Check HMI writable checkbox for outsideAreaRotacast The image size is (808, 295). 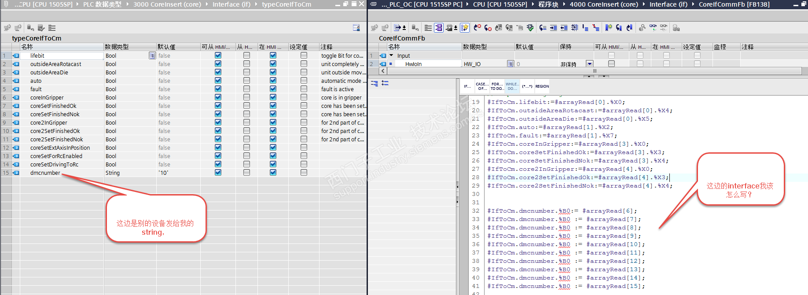pos(246,64)
